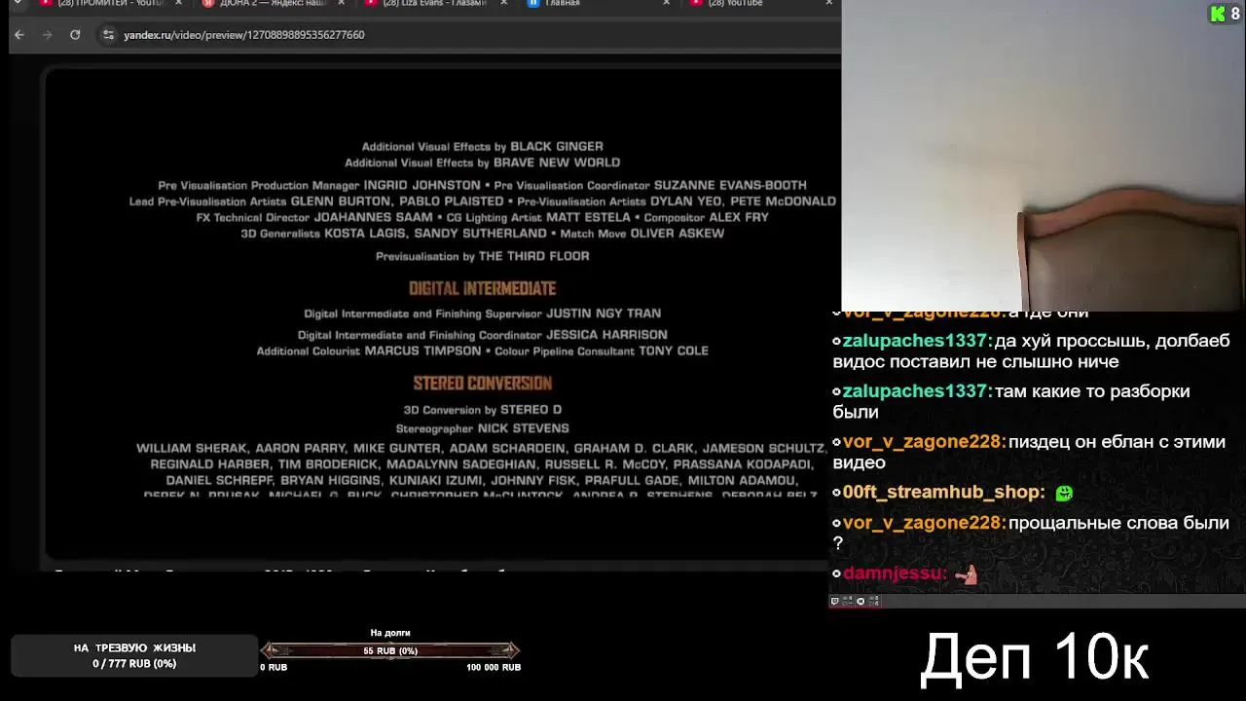1246x701 pixels.
Task: Close the Liza Evans tab
Action: (x=503, y=3)
